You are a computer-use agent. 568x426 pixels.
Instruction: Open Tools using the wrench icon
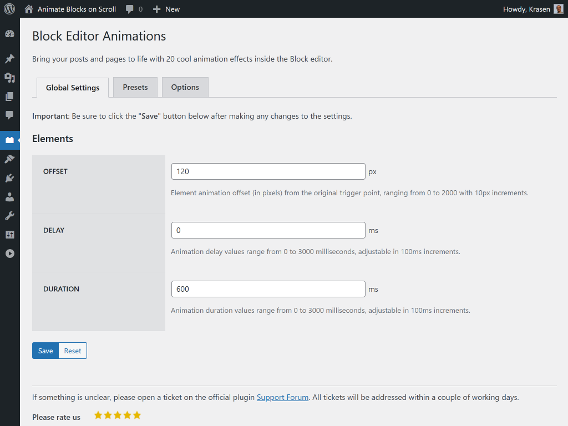coord(9,216)
